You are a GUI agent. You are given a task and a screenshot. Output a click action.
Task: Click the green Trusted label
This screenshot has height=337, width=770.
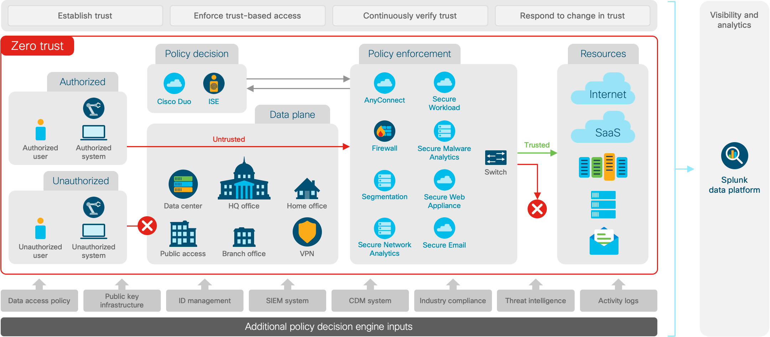(x=537, y=145)
